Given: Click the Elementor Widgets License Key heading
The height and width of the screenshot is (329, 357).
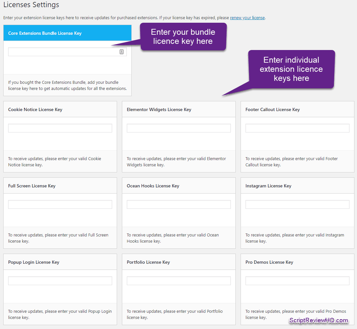Looking at the screenshot, I should (159, 109).
